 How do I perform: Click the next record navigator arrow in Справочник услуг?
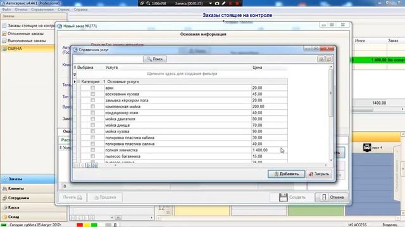[x=89, y=165]
